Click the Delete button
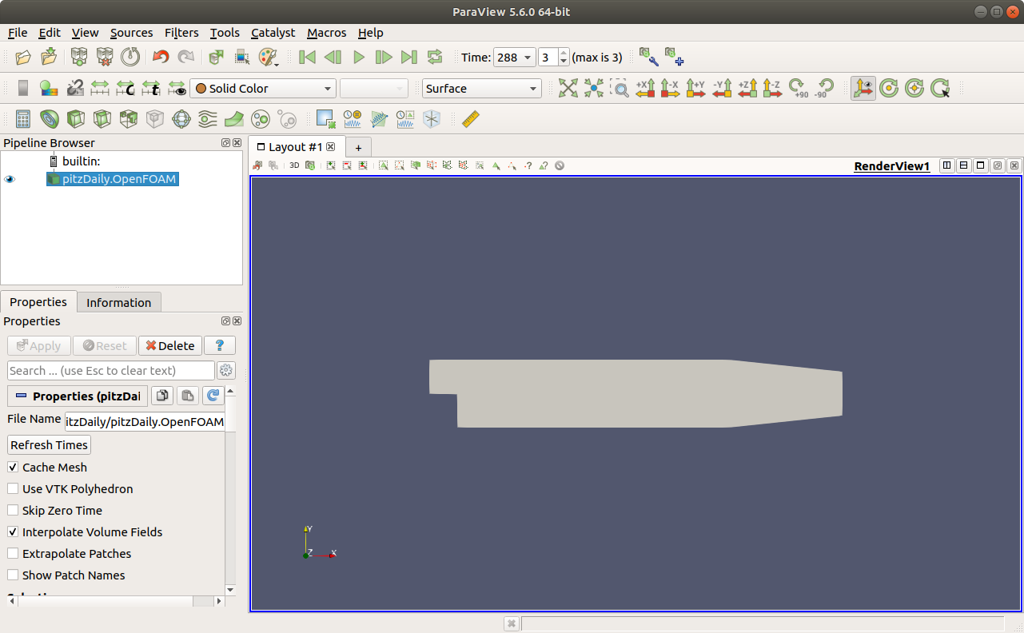This screenshot has width=1024, height=633. pos(169,345)
